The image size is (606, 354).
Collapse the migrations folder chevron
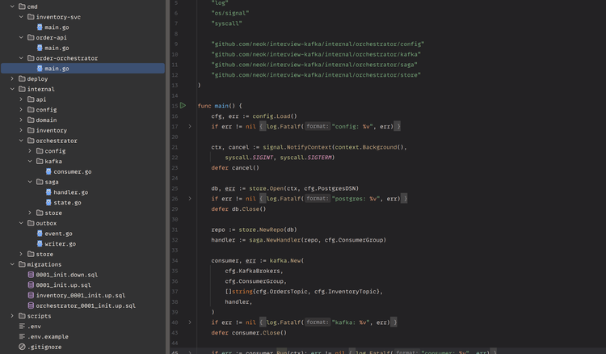[x=12, y=264]
